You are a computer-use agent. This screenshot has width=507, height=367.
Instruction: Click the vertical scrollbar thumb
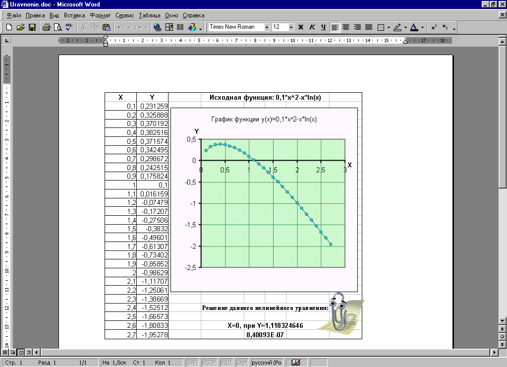(x=502, y=117)
